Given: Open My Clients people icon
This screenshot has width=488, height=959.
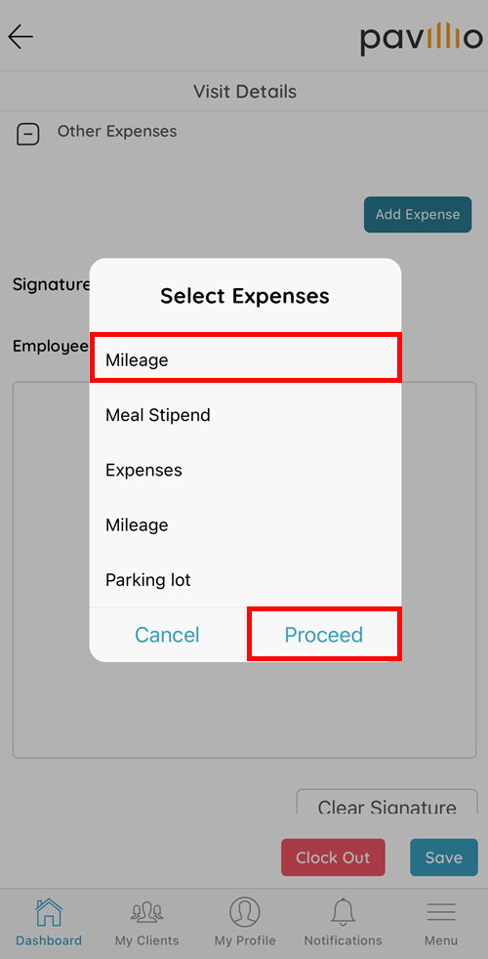Looking at the screenshot, I should 146,912.
